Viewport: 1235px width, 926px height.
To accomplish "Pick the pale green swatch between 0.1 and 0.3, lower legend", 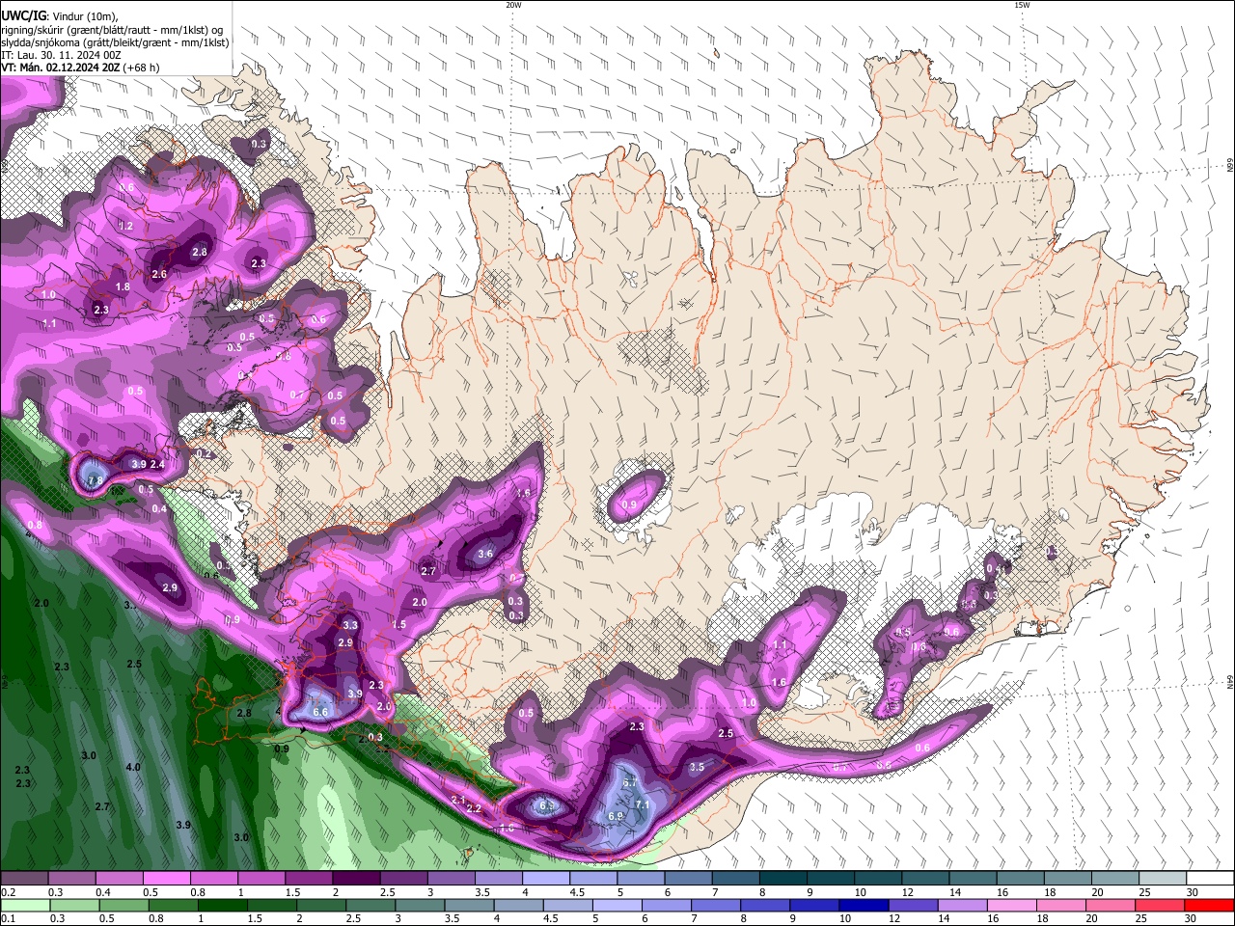I will pyautogui.click(x=25, y=905).
